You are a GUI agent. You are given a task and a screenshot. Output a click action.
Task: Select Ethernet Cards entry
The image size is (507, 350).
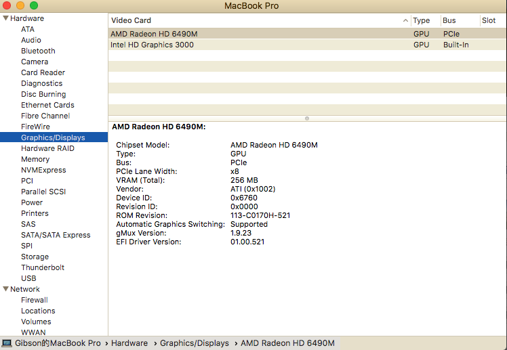(x=47, y=105)
